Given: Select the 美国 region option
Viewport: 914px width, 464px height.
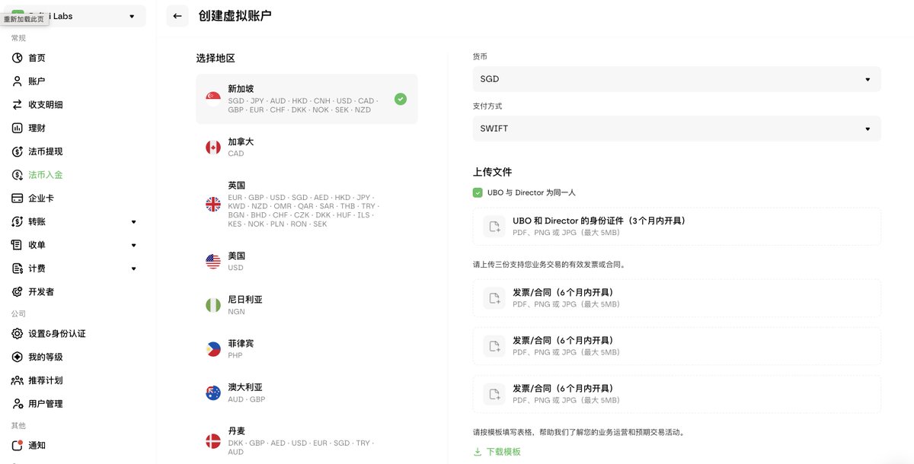Looking at the screenshot, I should click(307, 262).
